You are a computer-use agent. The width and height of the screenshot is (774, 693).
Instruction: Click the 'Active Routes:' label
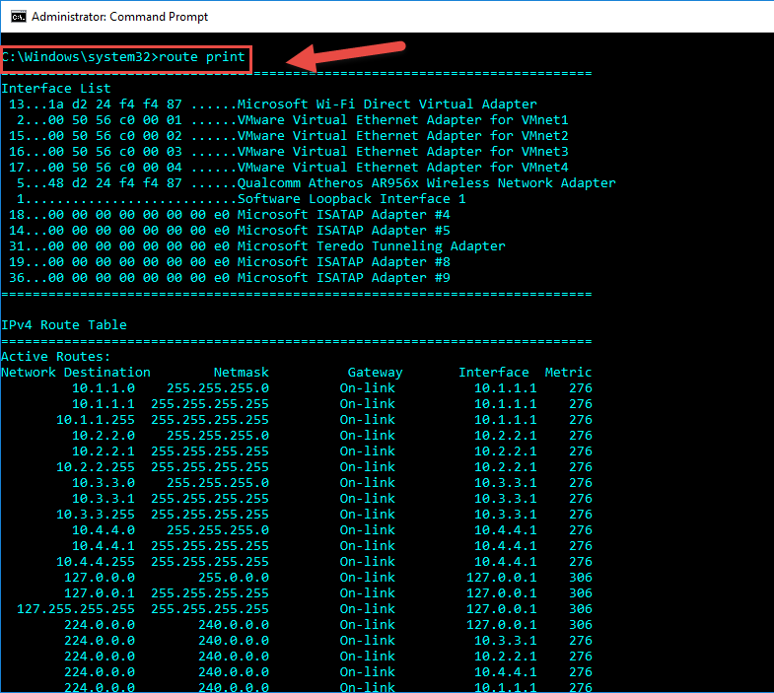pos(56,357)
